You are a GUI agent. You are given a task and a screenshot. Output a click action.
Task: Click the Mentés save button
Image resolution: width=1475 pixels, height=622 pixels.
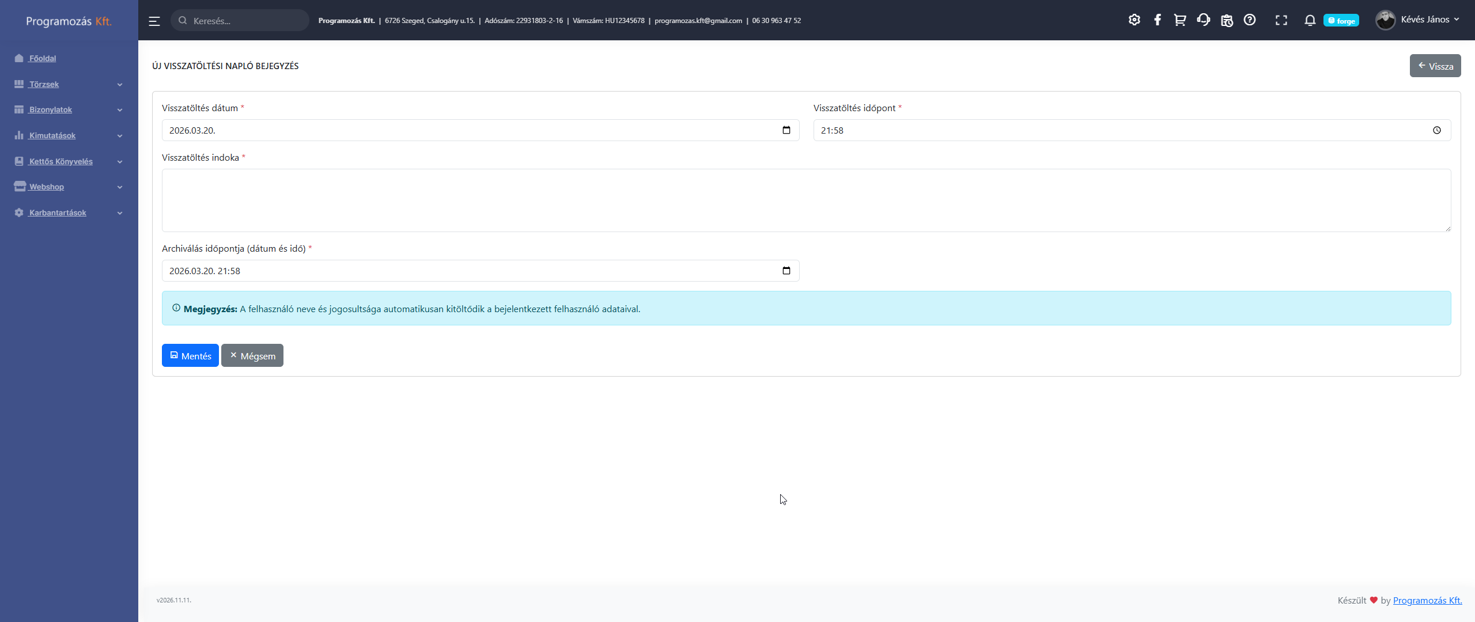[190, 355]
